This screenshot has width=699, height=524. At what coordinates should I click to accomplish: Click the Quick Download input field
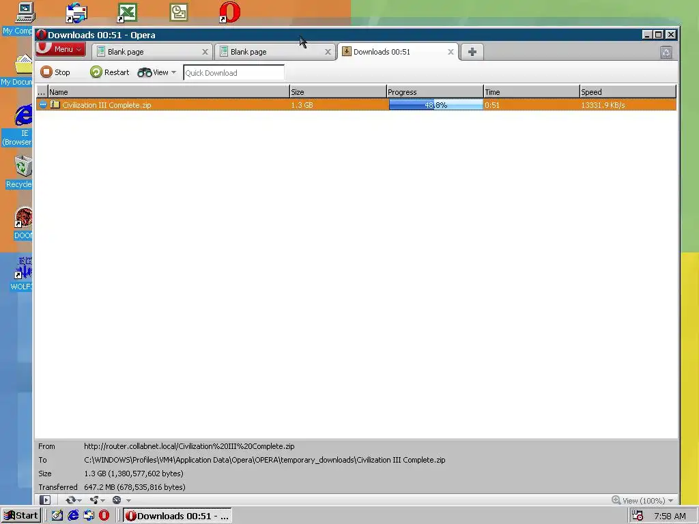click(x=233, y=72)
